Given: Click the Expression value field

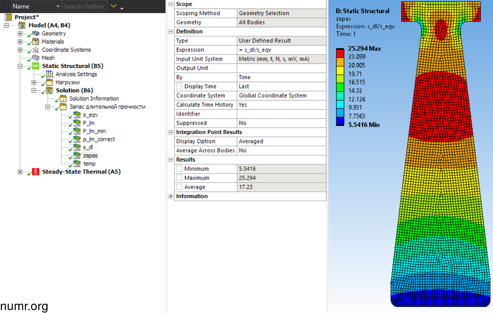Looking at the screenshot, I should coord(281,50).
